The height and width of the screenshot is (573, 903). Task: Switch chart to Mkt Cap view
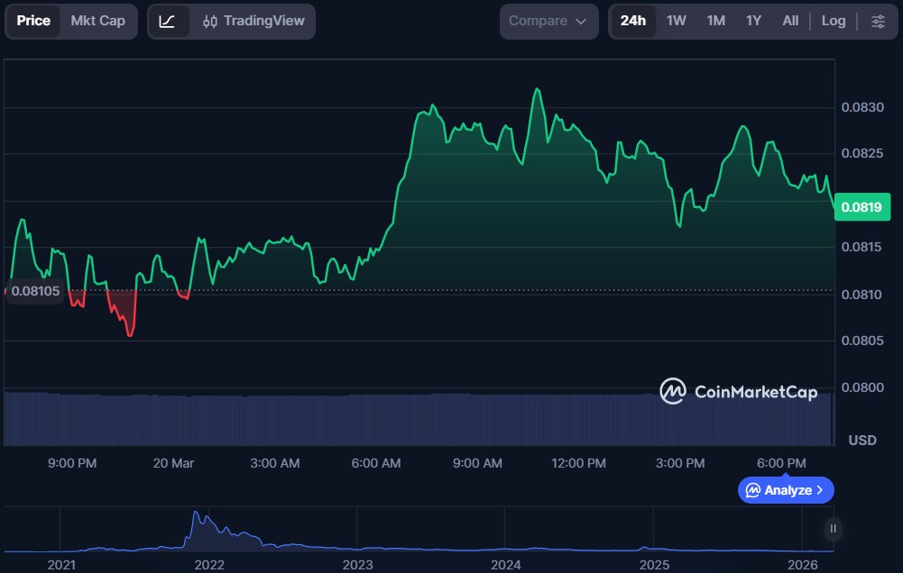98,21
